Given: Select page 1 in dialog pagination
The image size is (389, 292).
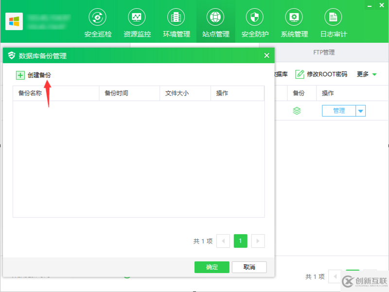Looking at the screenshot, I should pos(240,241).
